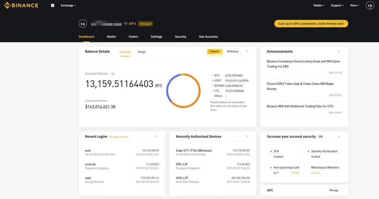Viewport: 379px width, 199px height.
Task: Click the invite friends commission banner
Action: [311, 24]
